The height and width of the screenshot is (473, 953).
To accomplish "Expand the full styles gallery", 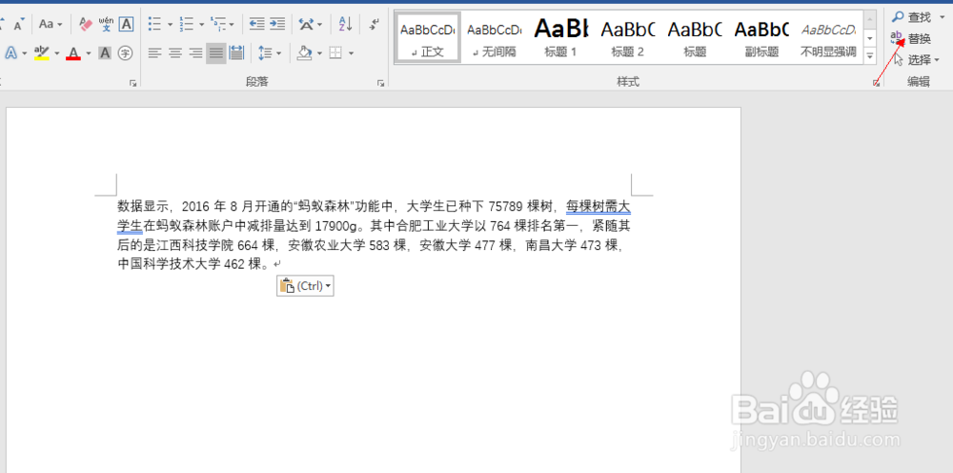I will [870, 54].
